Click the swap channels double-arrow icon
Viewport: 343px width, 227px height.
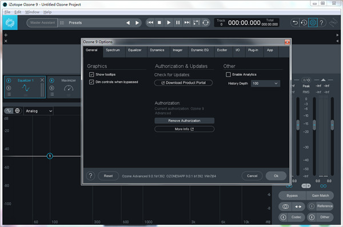click(298, 206)
